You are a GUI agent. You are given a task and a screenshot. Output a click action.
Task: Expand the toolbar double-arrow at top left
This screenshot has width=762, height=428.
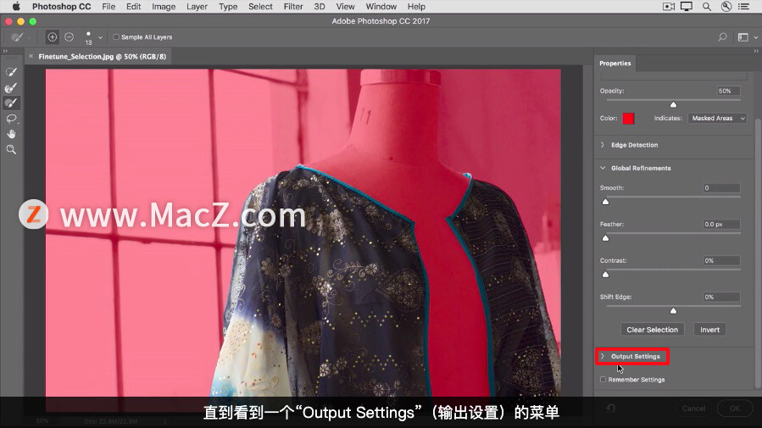pos(5,51)
